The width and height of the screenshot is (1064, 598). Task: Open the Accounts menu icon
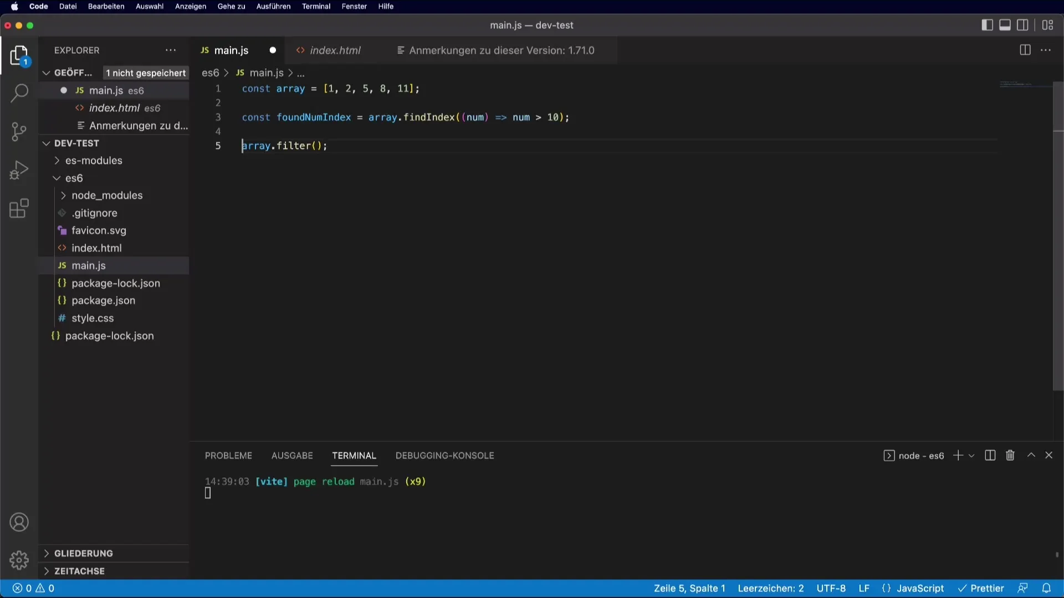click(x=19, y=522)
